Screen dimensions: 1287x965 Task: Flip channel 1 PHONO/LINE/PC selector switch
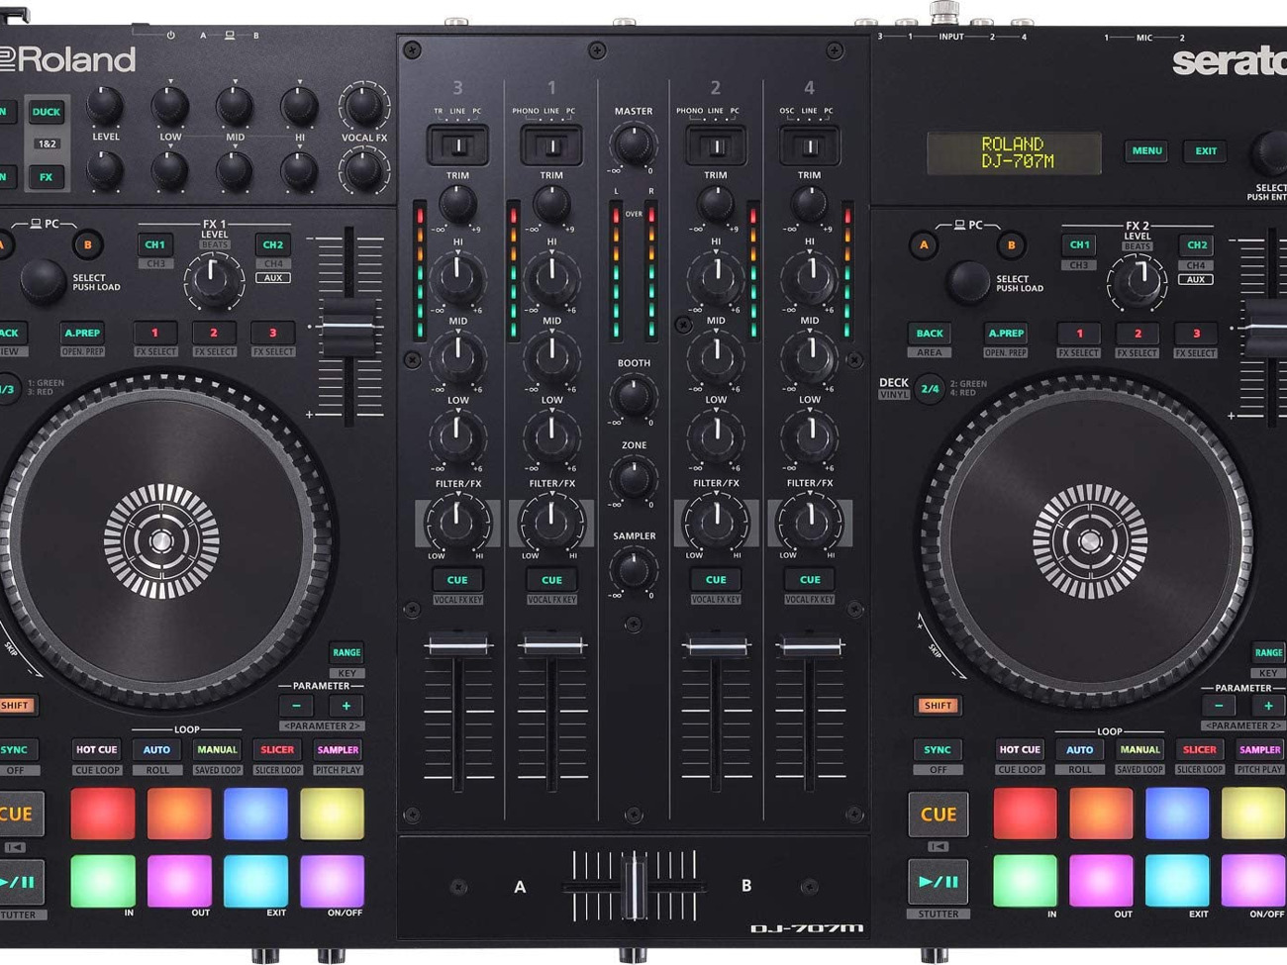coord(551,146)
